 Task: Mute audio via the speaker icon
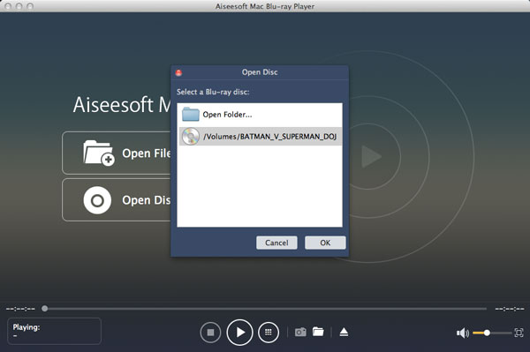pyautogui.click(x=463, y=333)
